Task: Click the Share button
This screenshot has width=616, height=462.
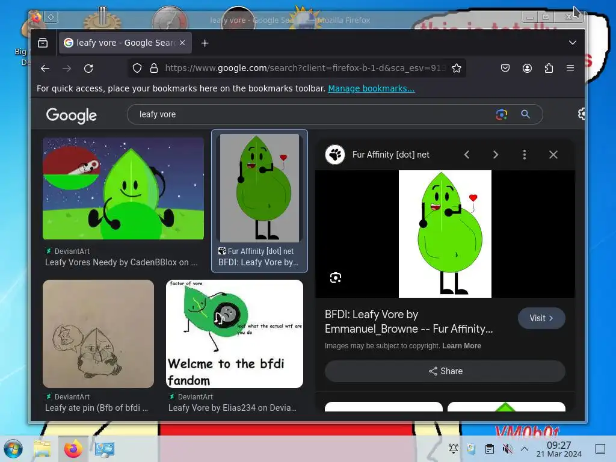Action: click(445, 371)
